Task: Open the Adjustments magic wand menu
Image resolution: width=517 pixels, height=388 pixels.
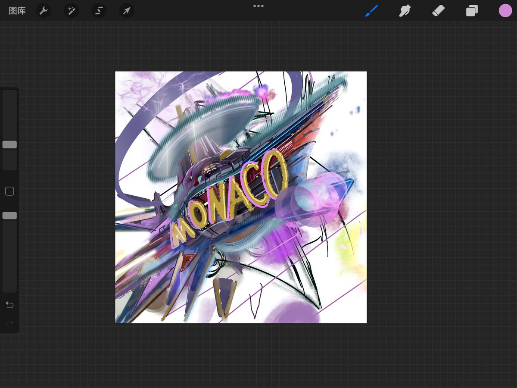Action: pyautogui.click(x=71, y=11)
